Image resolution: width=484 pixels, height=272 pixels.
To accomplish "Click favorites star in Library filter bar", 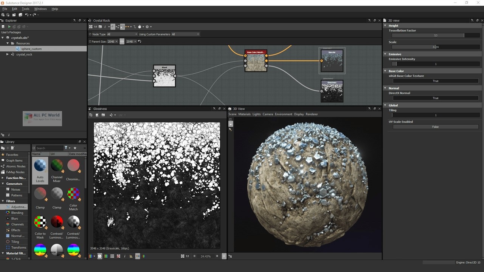I will 75,148.
